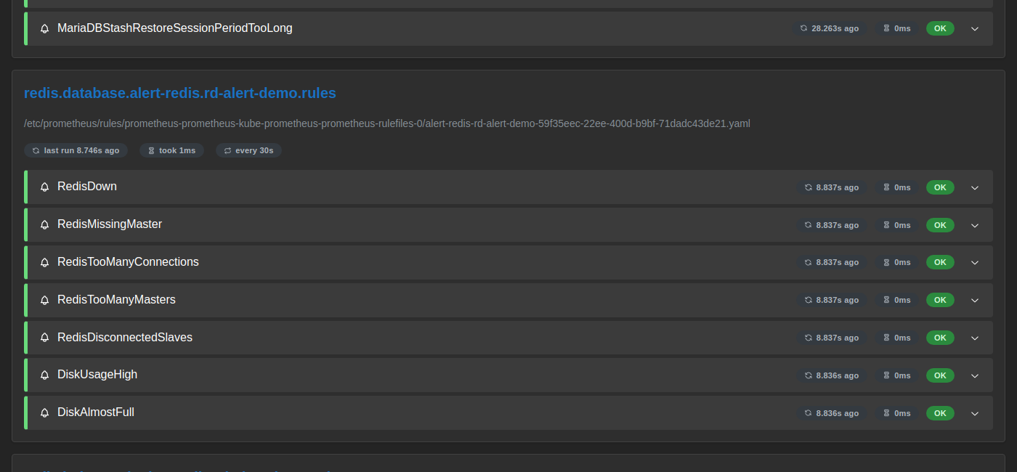Click hourglass icon in RedisMissingMaster duration badge
This screenshot has height=472, width=1017.
[x=886, y=225]
